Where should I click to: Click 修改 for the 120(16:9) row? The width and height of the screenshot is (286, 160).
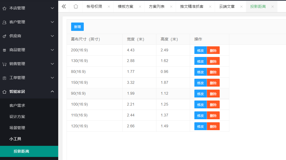(x=200, y=126)
